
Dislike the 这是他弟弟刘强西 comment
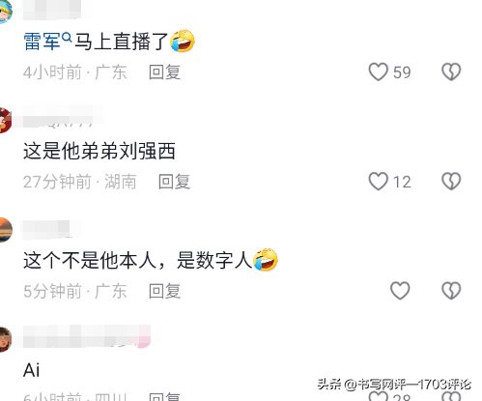click(x=451, y=182)
